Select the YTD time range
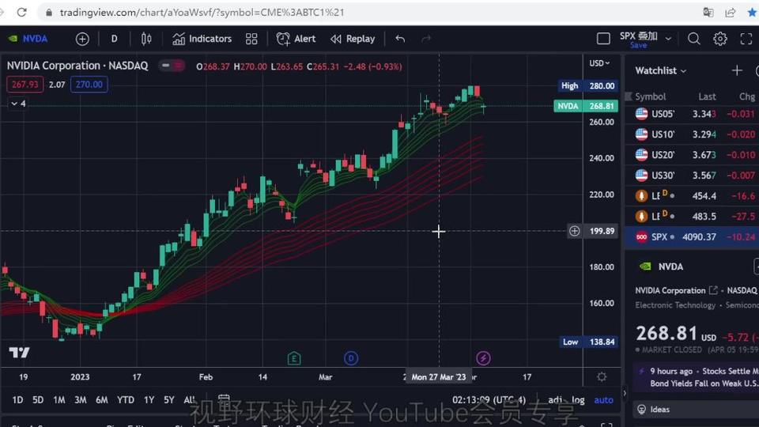Viewport: 759px width, 427px height. 126,400
